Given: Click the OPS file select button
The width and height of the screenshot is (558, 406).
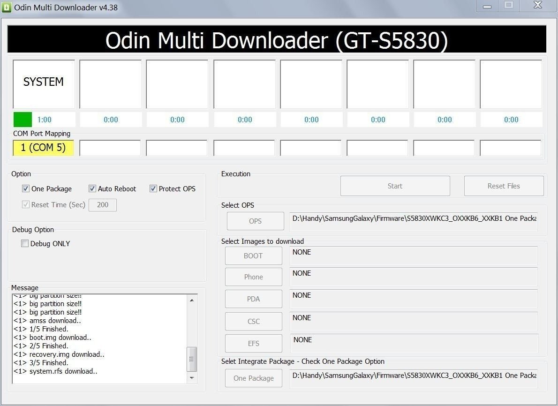Looking at the screenshot, I should coord(255,221).
